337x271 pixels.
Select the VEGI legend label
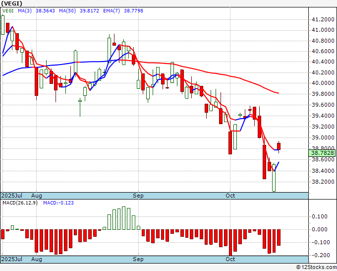[x=8, y=11]
